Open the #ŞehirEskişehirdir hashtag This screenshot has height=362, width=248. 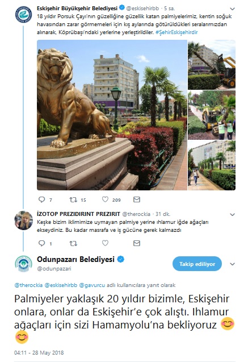(x=176, y=32)
